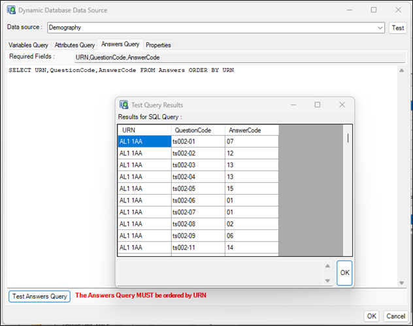Click the Required Fields text box

click(x=239, y=57)
